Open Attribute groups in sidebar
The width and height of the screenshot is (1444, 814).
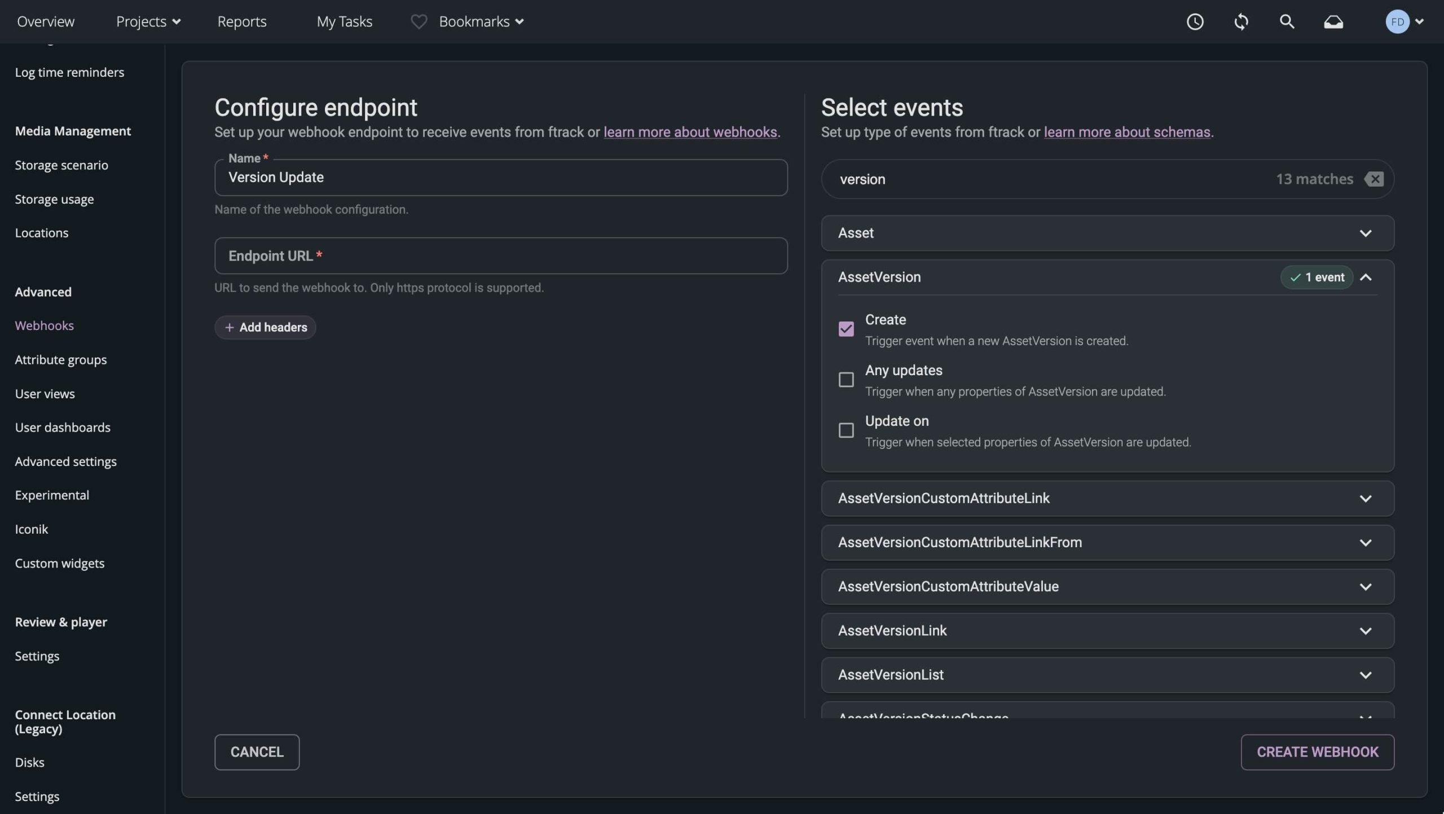click(60, 359)
